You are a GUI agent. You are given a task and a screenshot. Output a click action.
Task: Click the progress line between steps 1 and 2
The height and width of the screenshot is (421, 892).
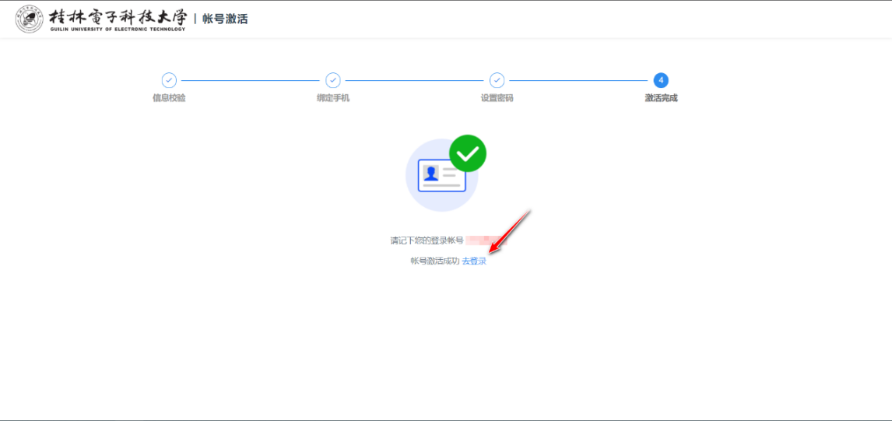pos(251,80)
